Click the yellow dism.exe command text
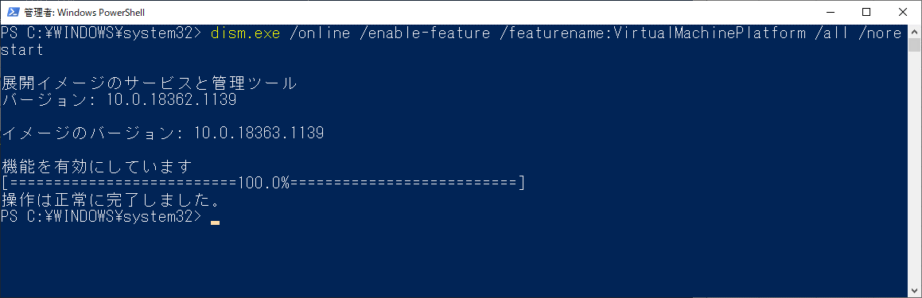The width and height of the screenshot is (922, 298). pyautogui.click(x=246, y=33)
